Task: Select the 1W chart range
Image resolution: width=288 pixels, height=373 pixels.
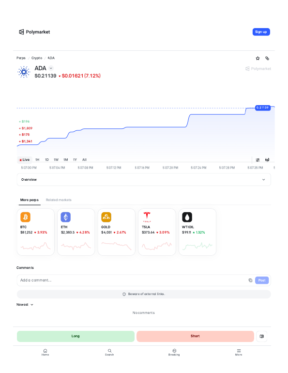Action: click(56, 160)
